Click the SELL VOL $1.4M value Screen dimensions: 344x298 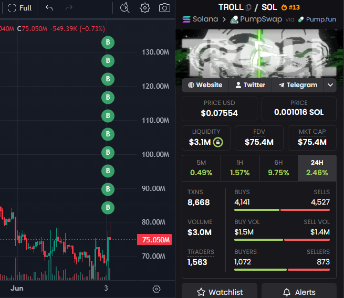point(320,232)
